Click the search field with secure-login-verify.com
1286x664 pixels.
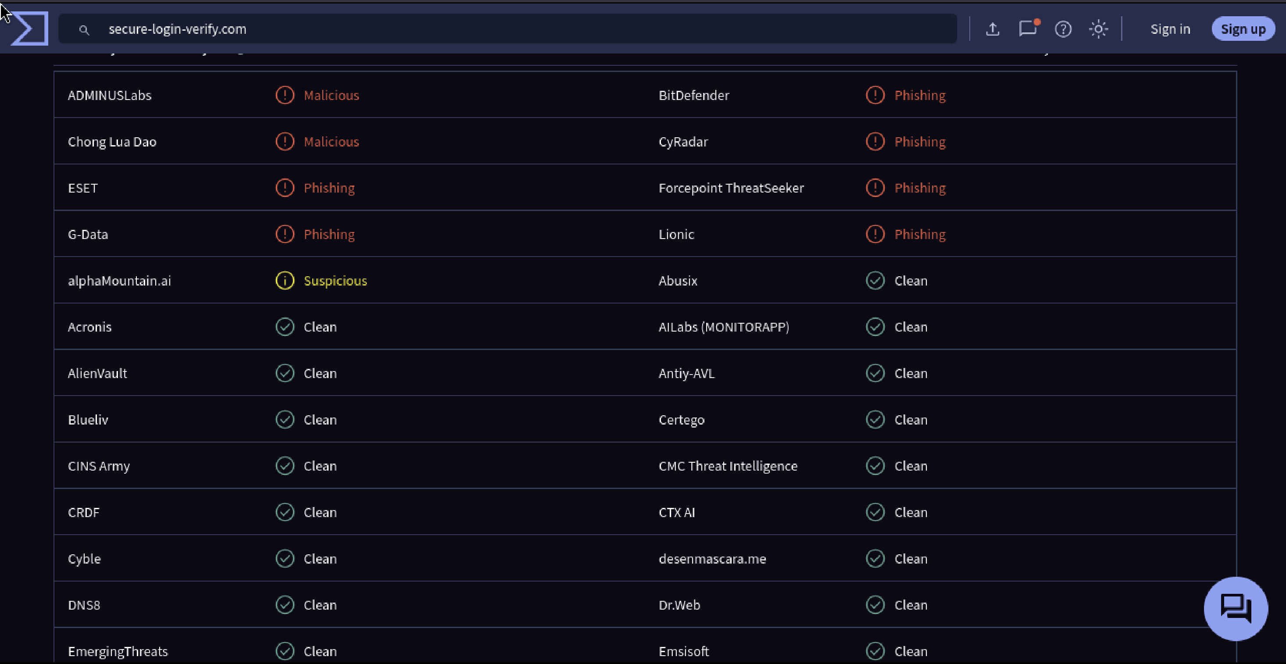507,29
